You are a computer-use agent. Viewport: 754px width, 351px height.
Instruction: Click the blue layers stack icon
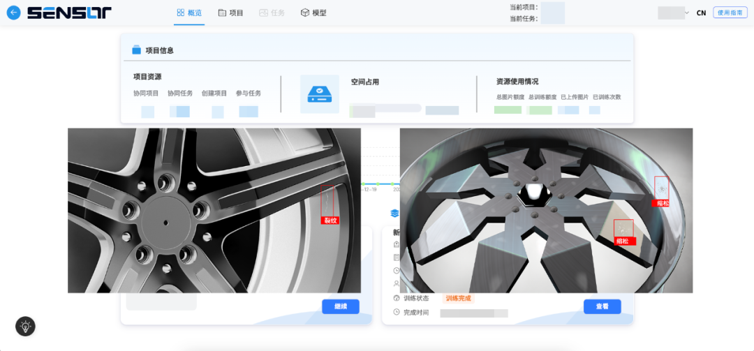394,213
